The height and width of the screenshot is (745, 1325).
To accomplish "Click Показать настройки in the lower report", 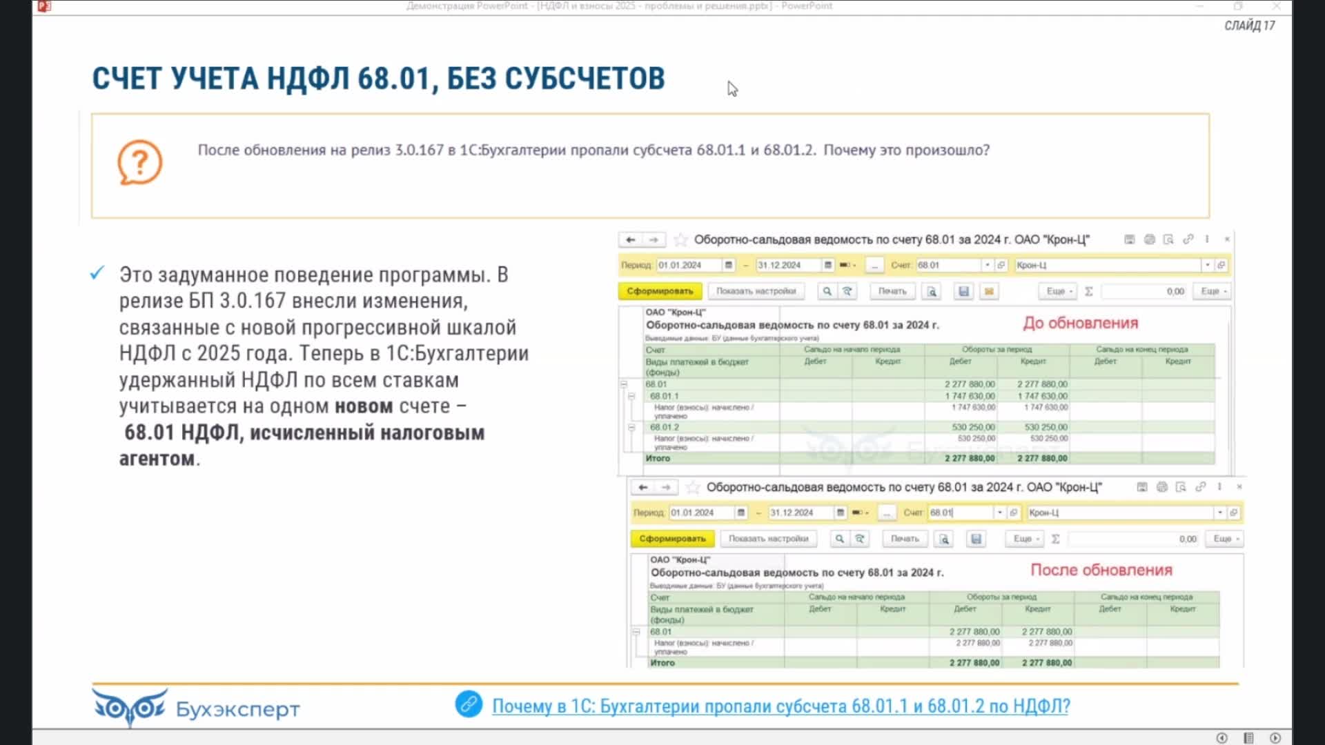I will tap(768, 539).
